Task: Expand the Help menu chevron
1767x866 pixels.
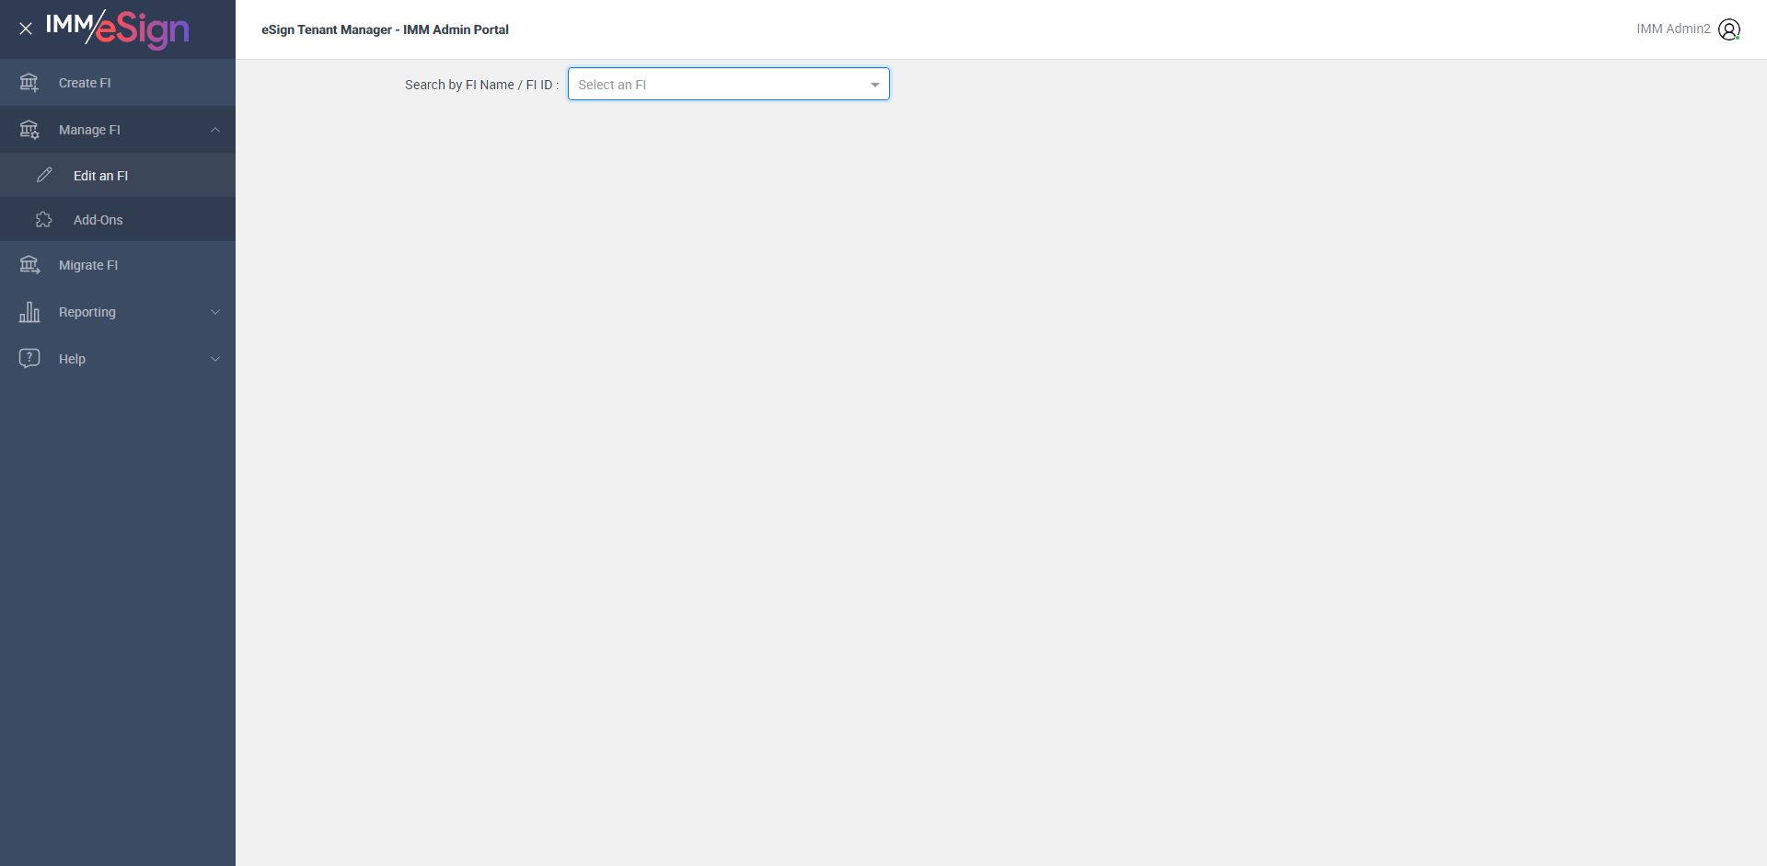Action: pyautogui.click(x=215, y=359)
